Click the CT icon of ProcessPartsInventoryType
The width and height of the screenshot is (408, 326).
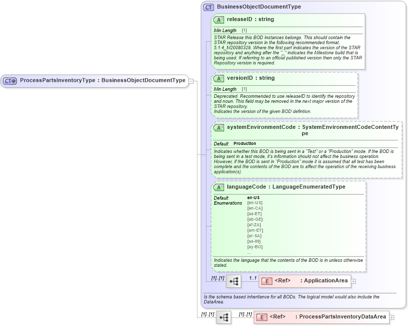[9, 81]
